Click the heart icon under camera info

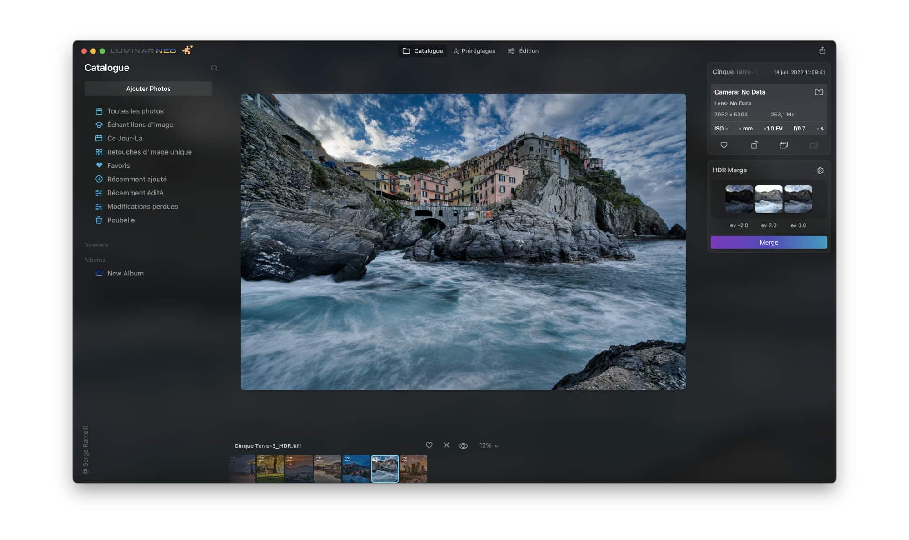coord(724,145)
